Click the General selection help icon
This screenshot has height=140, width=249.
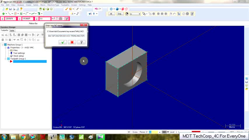click(192, 14)
